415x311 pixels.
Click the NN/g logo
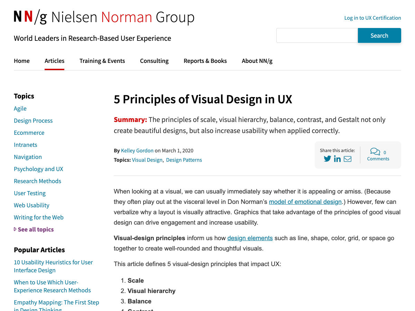pyautogui.click(x=104, y=17)
